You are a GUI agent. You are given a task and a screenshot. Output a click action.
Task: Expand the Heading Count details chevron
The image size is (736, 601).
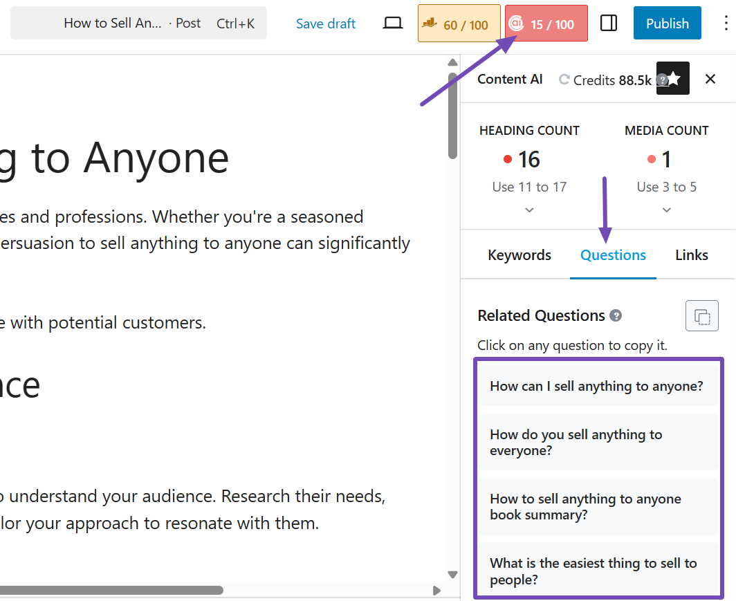529,210
